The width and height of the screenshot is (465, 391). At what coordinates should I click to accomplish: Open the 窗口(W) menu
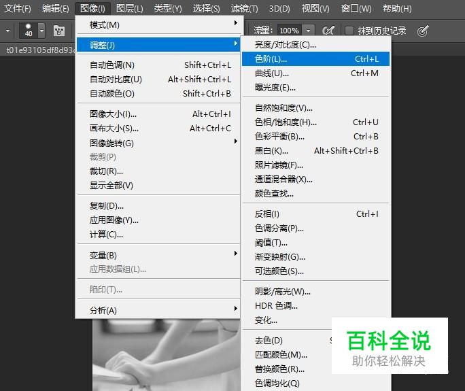coord(356,8)
